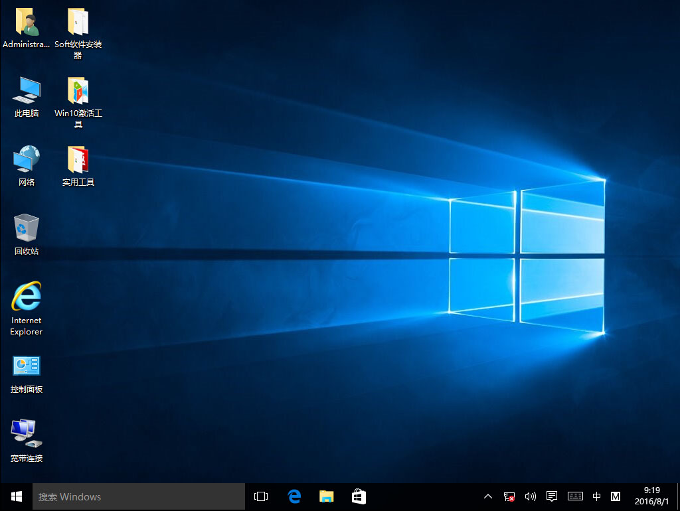This screenshot has width=680, height=511.
Task: Open the Win10激活工具 folder
Action: pos(77,92)
